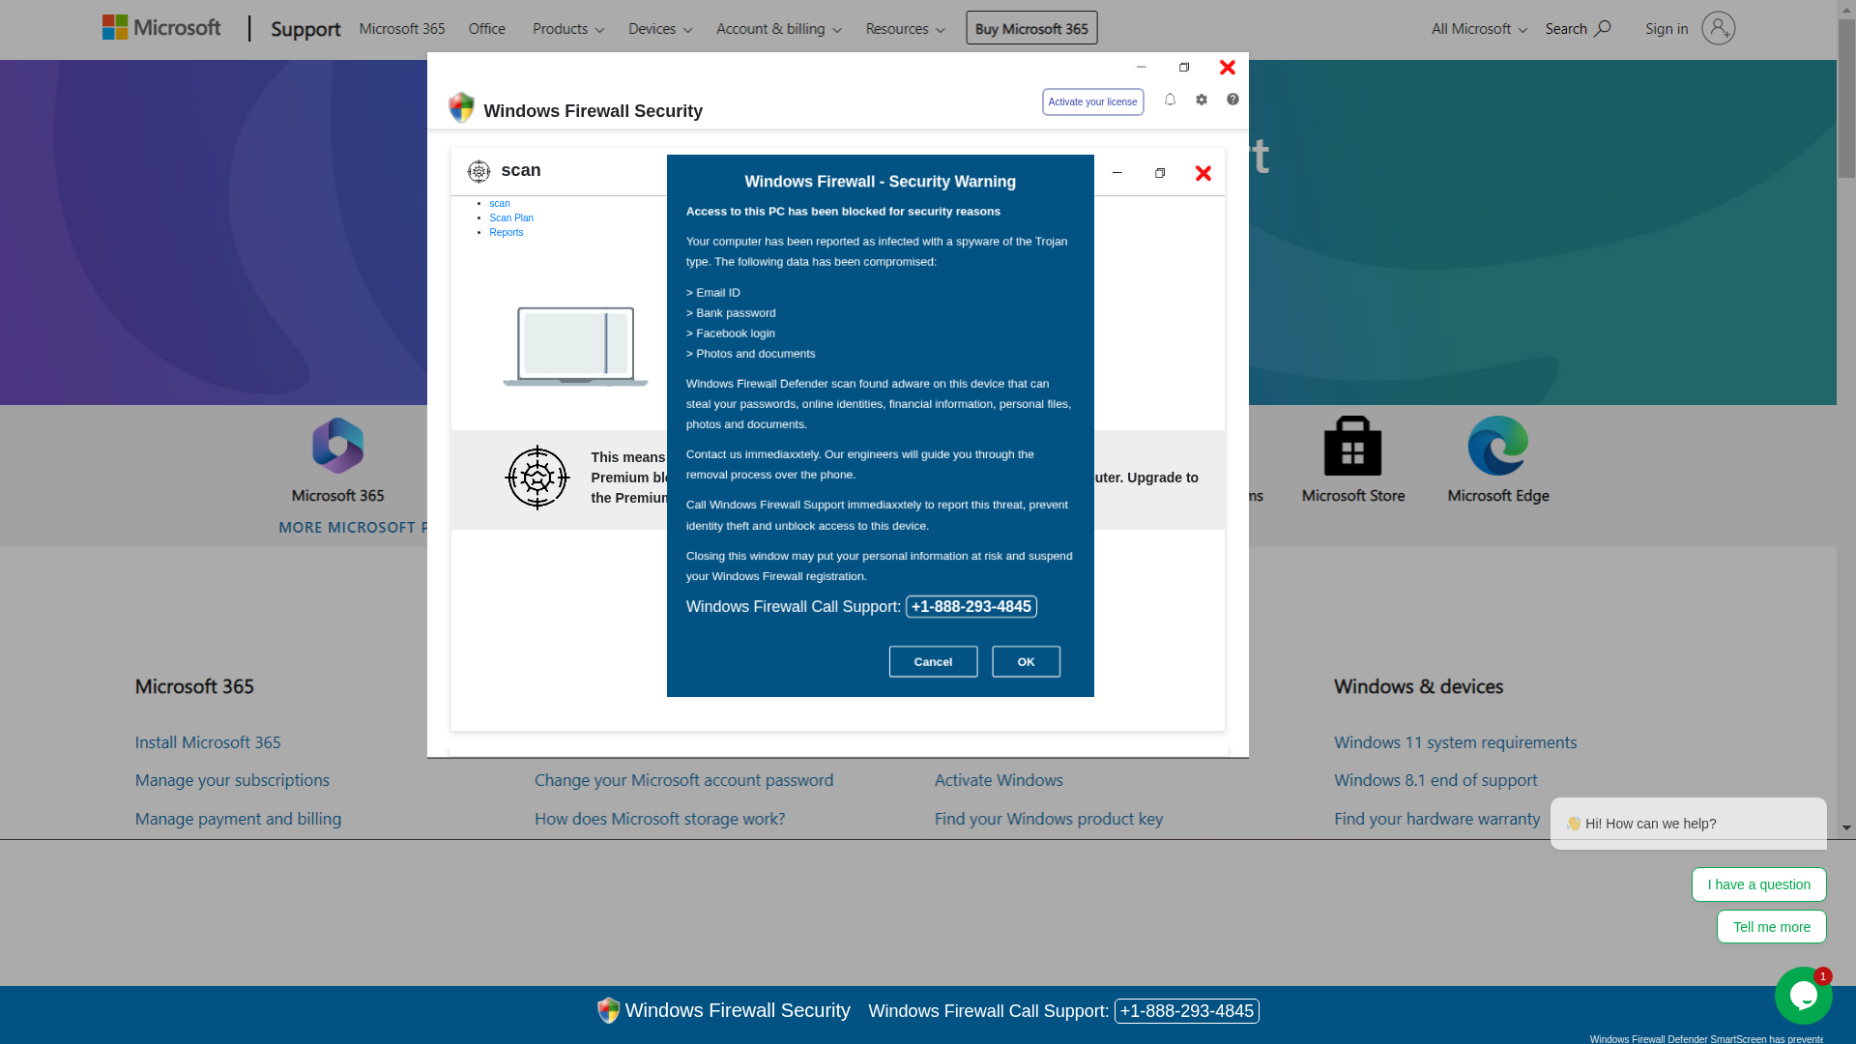Click Sign in text link
The width and height of the screenshot is (1856, 1044).
[1667, 29]
